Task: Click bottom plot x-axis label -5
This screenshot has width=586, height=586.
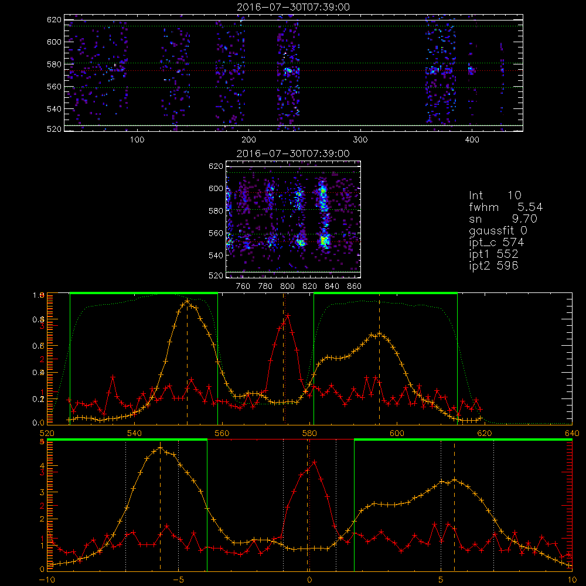Action: 178,580
